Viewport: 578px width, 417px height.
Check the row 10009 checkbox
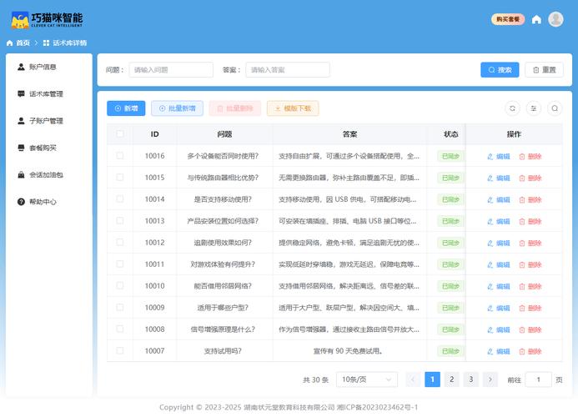coord(120,307)
